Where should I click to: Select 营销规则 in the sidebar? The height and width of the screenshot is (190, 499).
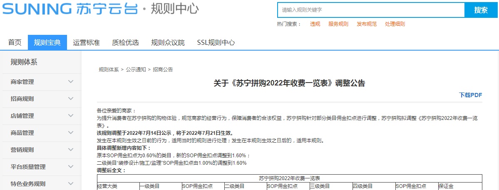click(x=22, y=150)
